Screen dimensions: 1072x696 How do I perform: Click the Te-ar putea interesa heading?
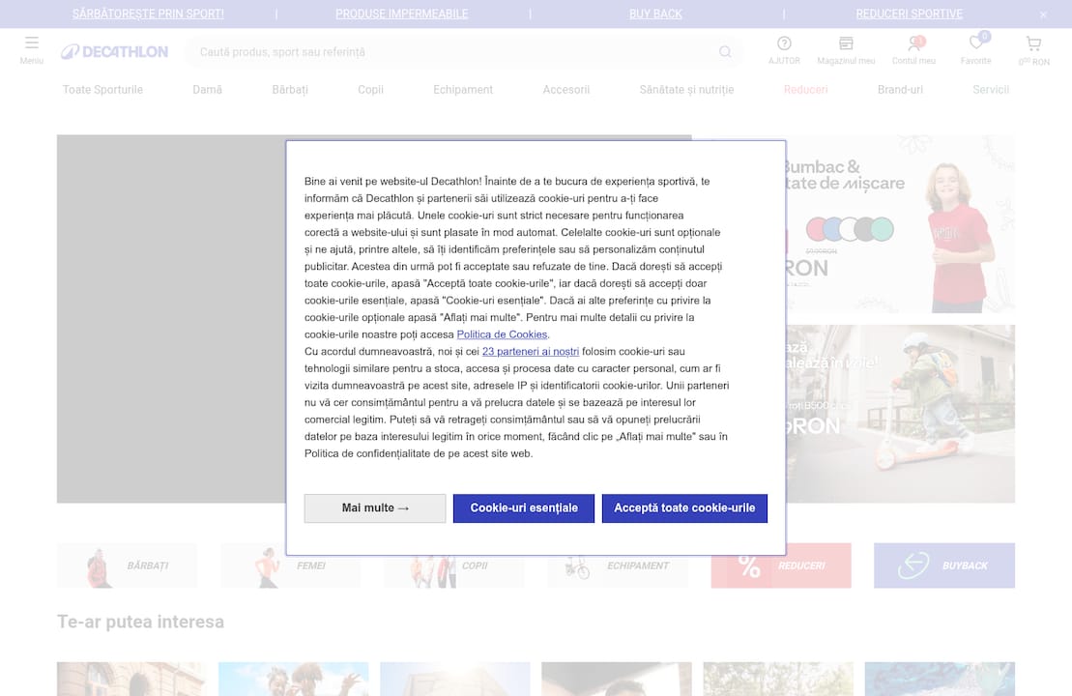point(141,622)
